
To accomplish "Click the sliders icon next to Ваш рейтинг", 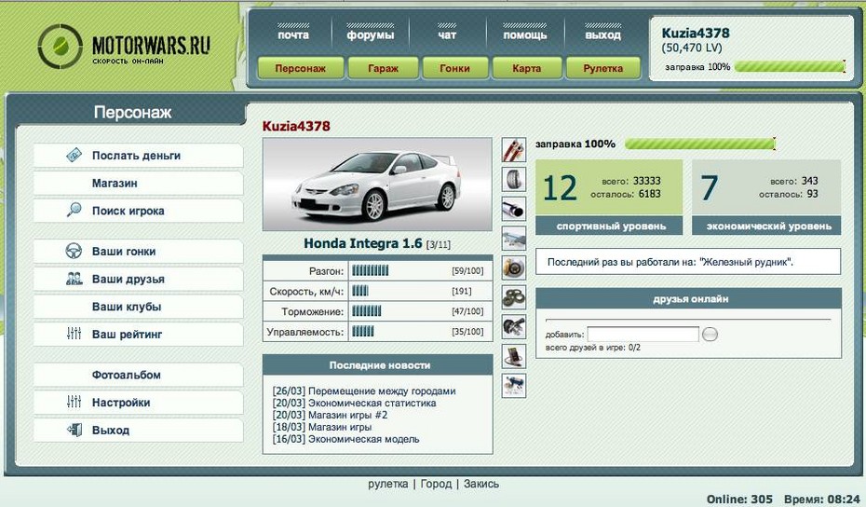I will pyautogui.click(x=74, y=334).
